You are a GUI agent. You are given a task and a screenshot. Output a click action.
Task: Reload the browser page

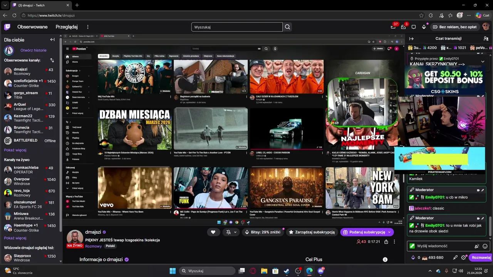[x=14, y=15]
